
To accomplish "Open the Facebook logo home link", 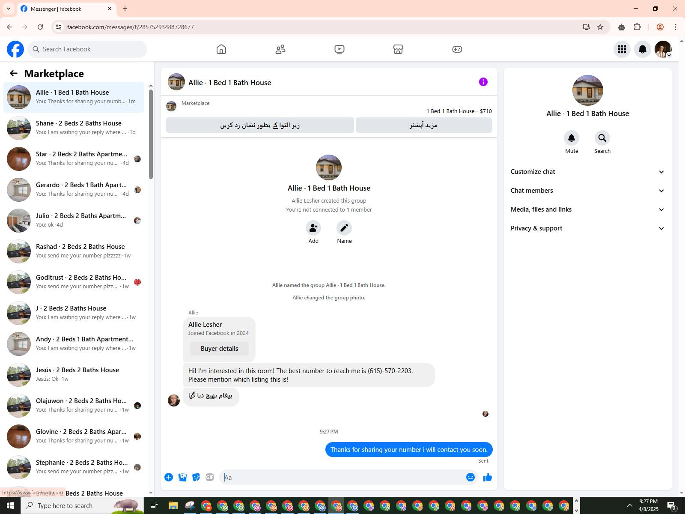I will point(15,49).
